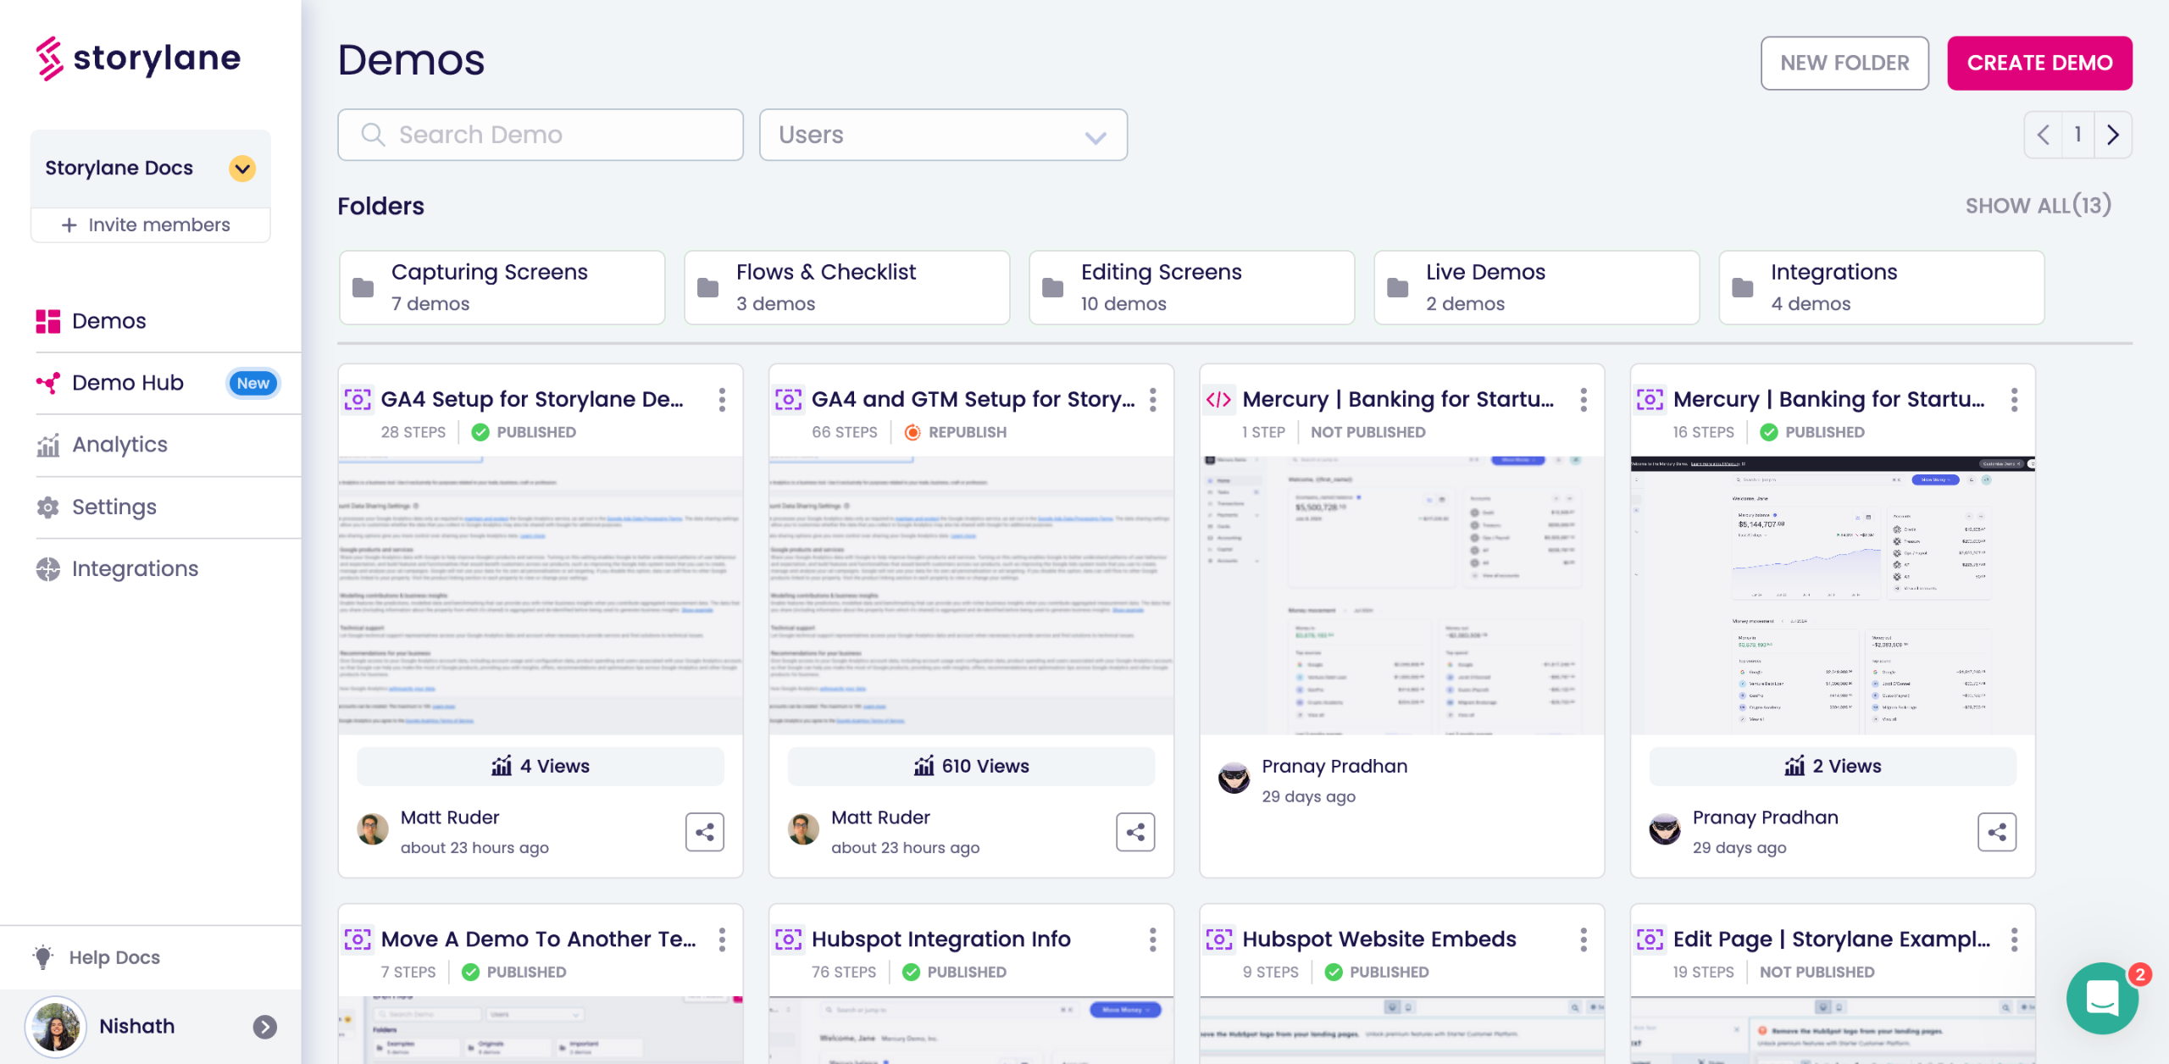Expand Nishath profile arrow
The width and height of the screenshot is (2169, 1064).
264,1027
